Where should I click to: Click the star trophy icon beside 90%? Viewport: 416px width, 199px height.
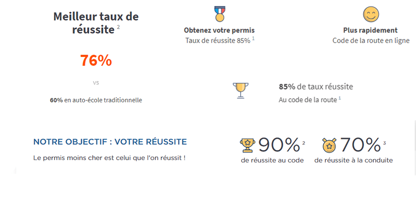pos(247,145)
